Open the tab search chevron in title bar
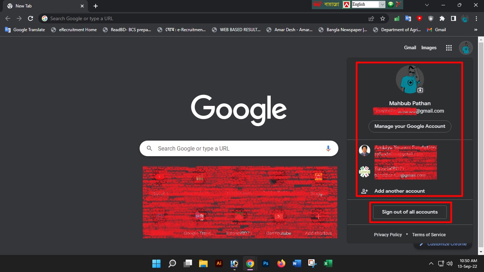The image size is (484, 272). click(427, 5)
